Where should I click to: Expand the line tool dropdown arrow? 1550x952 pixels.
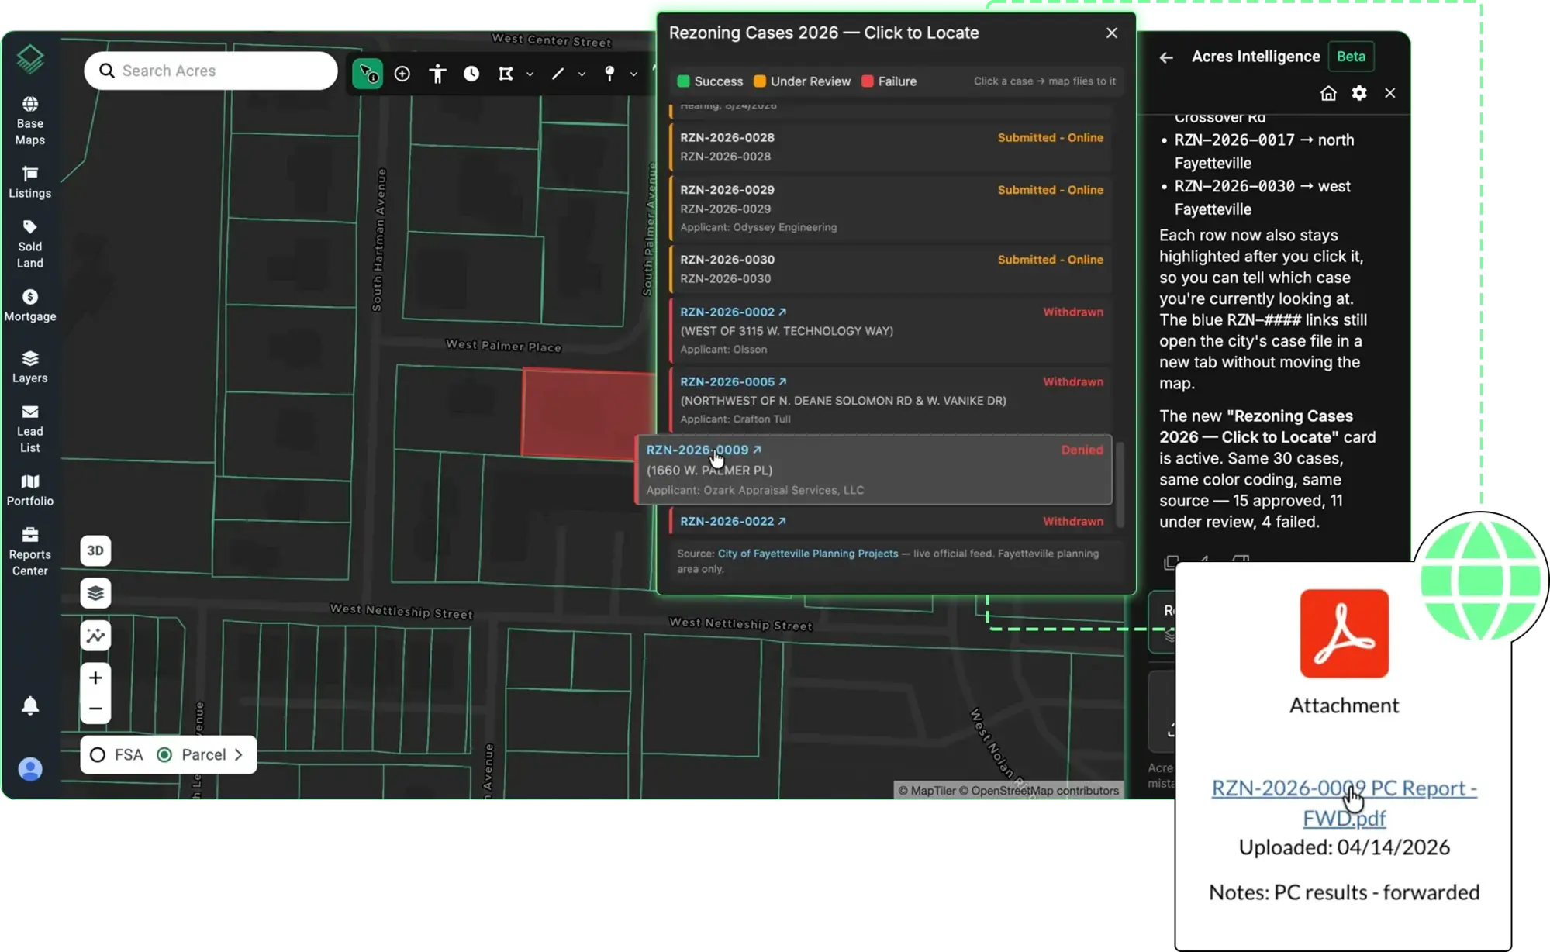[582, 74]
